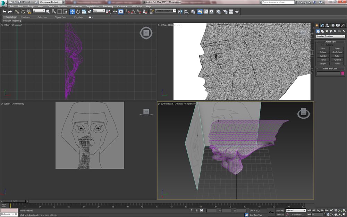Image resolution: width=347 pixels, height=217 pixels.
Task: Open the Standard Primitives dropdown
Action: click(x=330, y=36)
